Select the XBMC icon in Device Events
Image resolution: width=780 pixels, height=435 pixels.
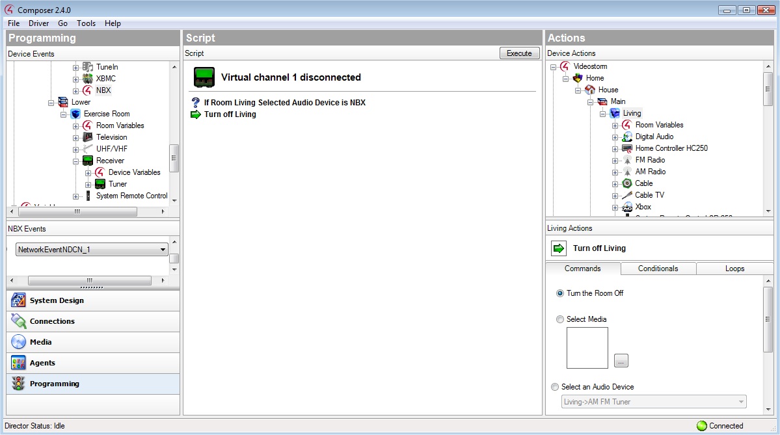[x=88, y=79]
